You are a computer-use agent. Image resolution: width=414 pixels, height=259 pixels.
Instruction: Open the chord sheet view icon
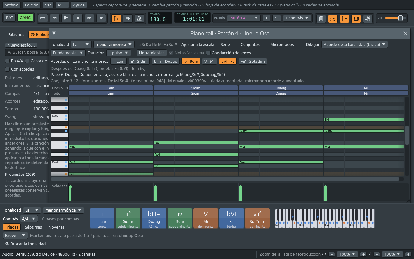[x=321, y=19]
